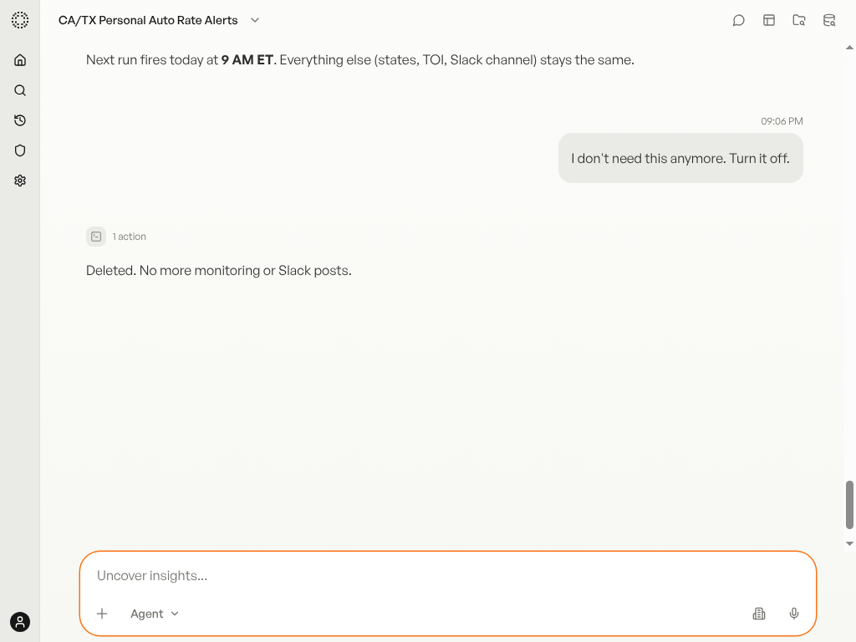Open the Agent mode dropdown
The width and height of the screenshot is (856, 642).
155,614
